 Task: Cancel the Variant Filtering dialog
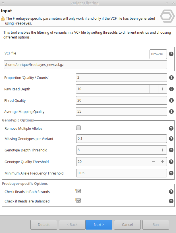pos(127,225)
